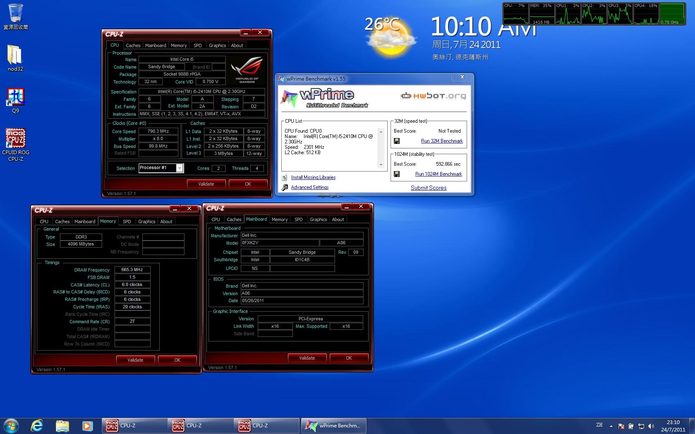Click Submit Scores link

pyautogui.click(x=429, y=188)
